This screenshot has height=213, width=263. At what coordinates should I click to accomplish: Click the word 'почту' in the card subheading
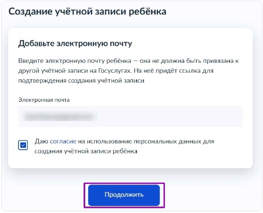pos(121,44)
